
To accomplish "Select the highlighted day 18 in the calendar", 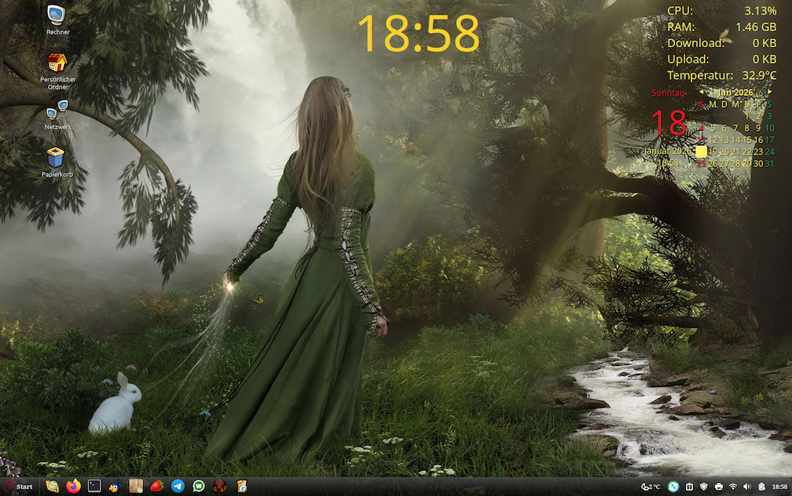I will 702,152.
